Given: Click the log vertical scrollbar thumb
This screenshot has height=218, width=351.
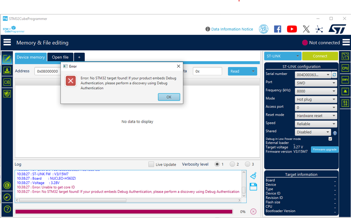Looking at the screenshot, I should 244,190.
